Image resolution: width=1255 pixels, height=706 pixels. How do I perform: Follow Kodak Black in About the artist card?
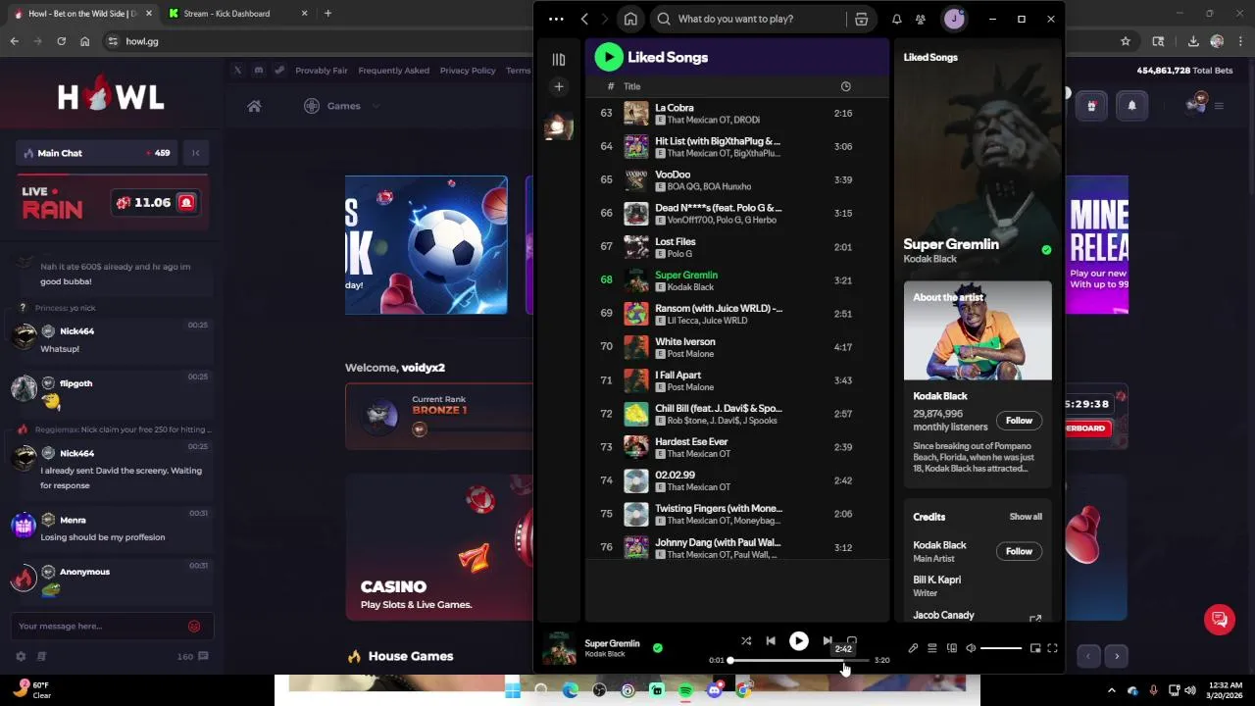click(x=1019, y=421)
